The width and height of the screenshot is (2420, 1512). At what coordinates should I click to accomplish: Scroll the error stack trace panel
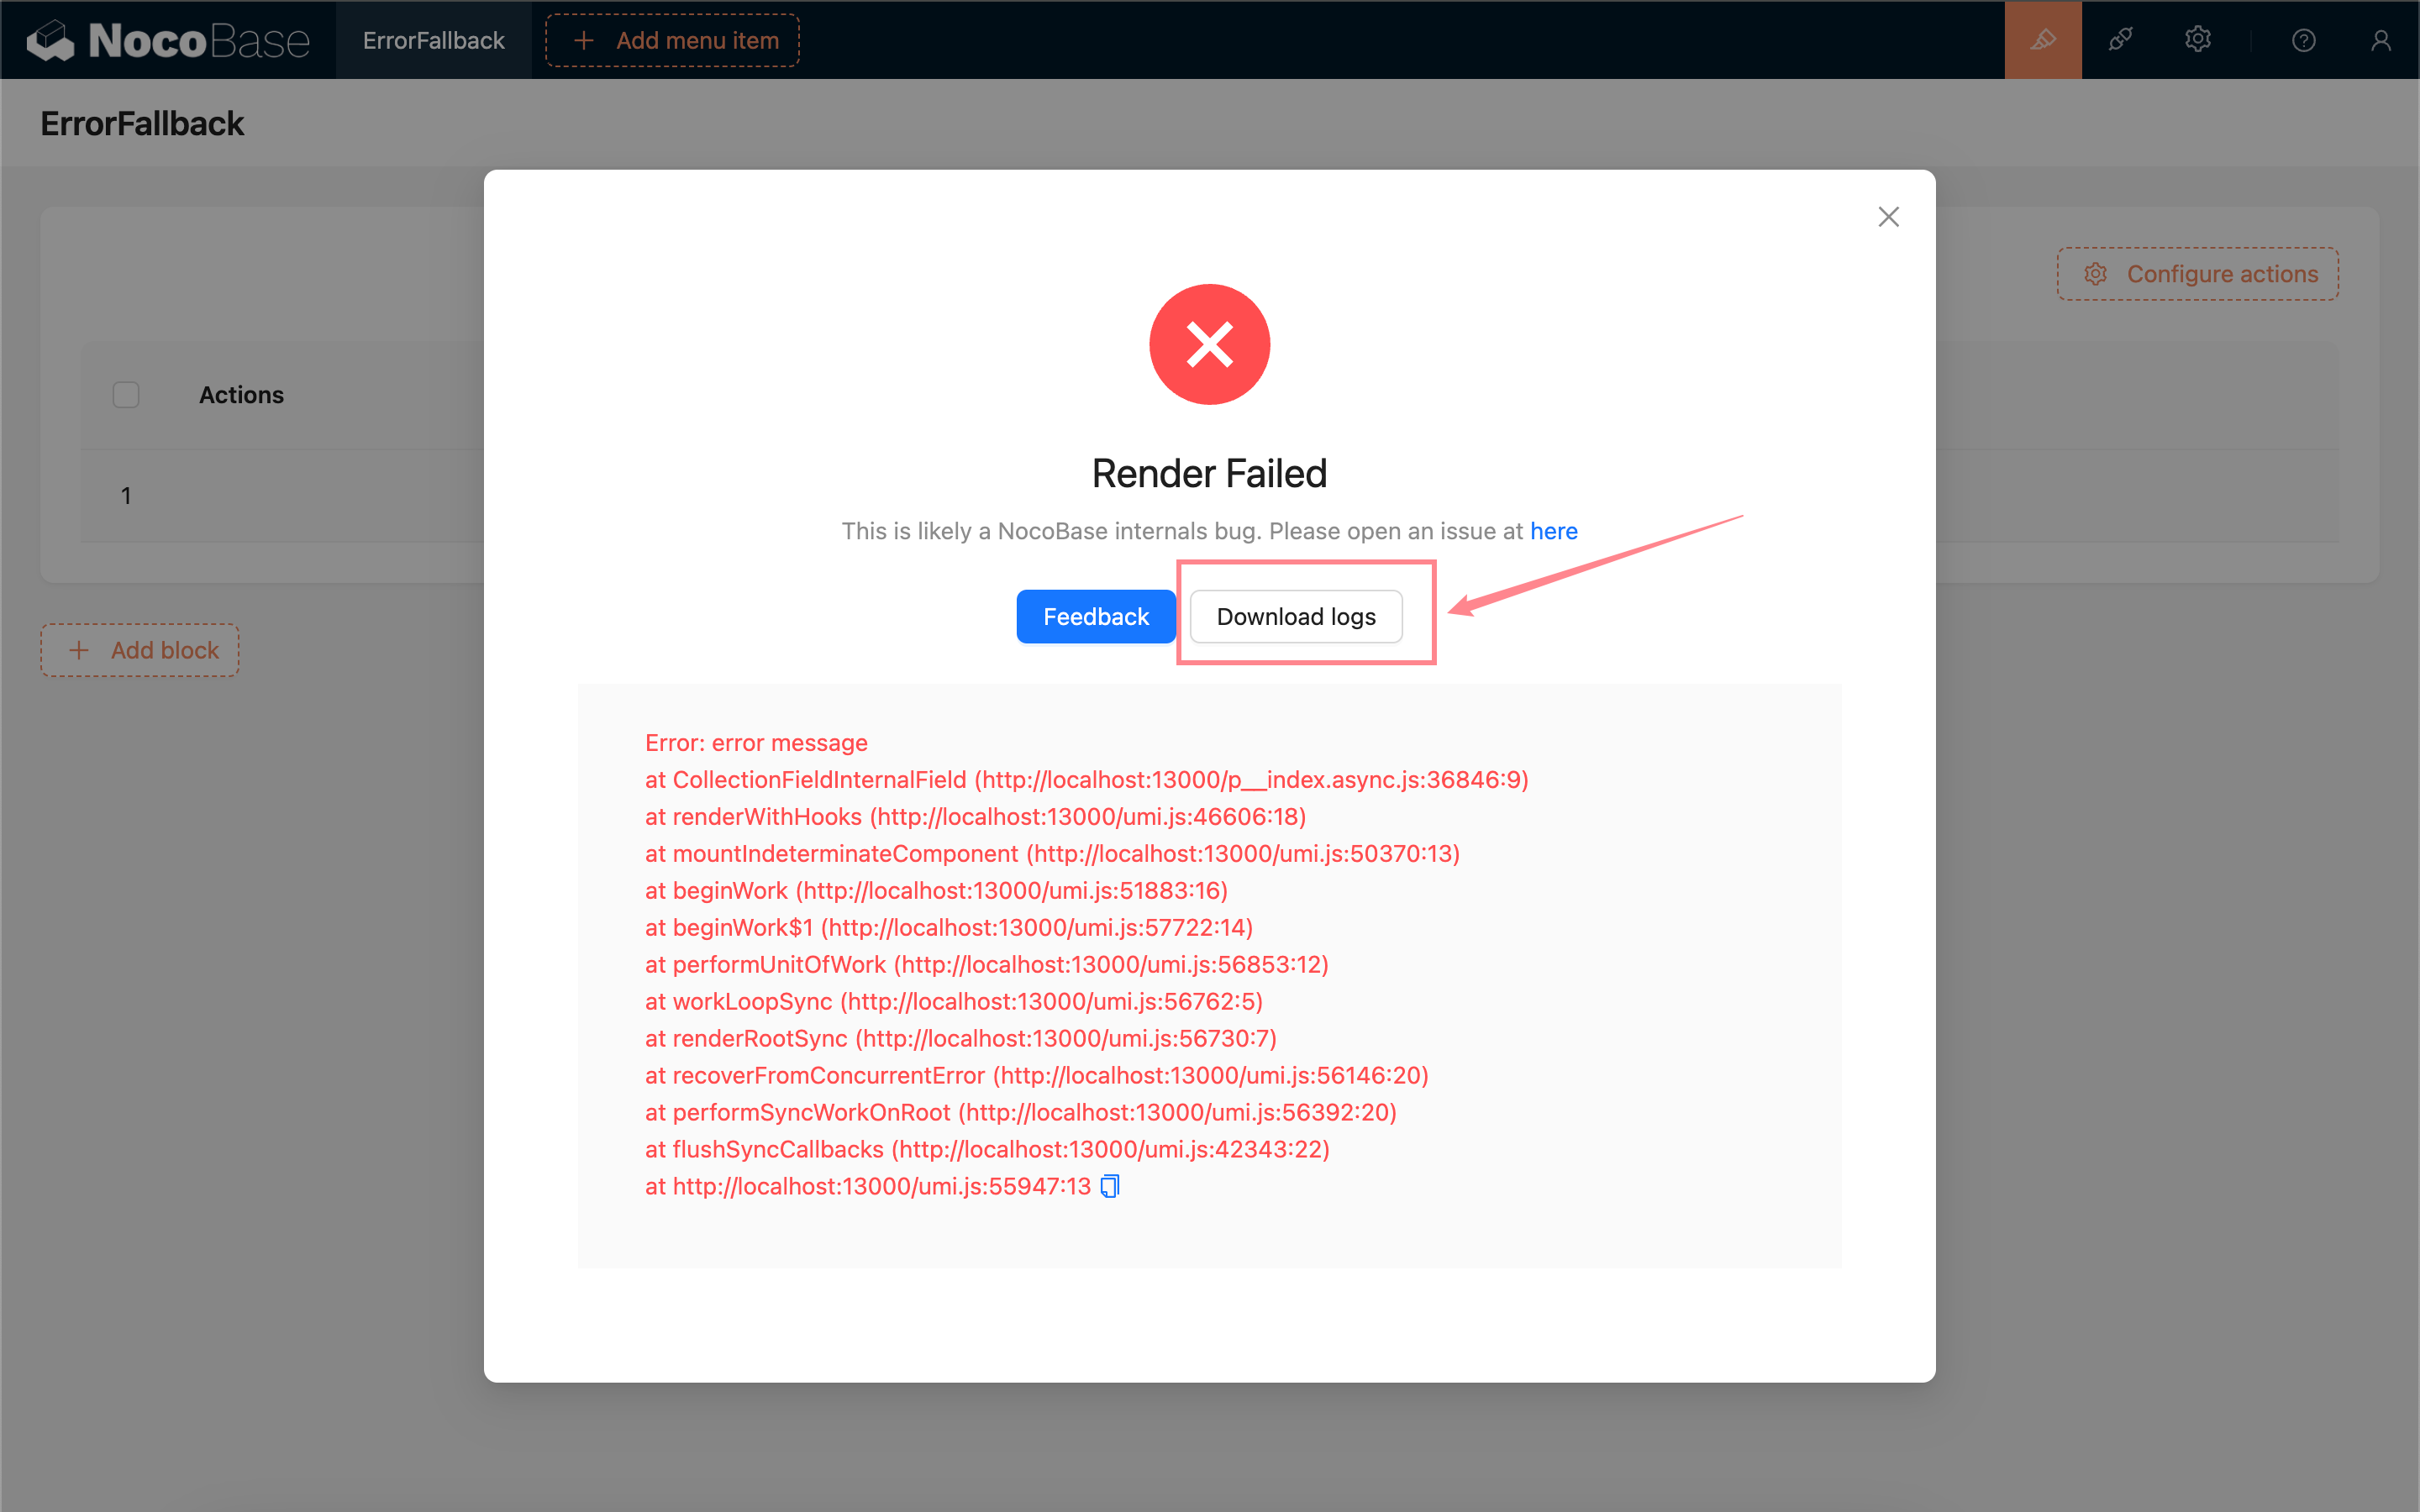tap(1209, 969)
